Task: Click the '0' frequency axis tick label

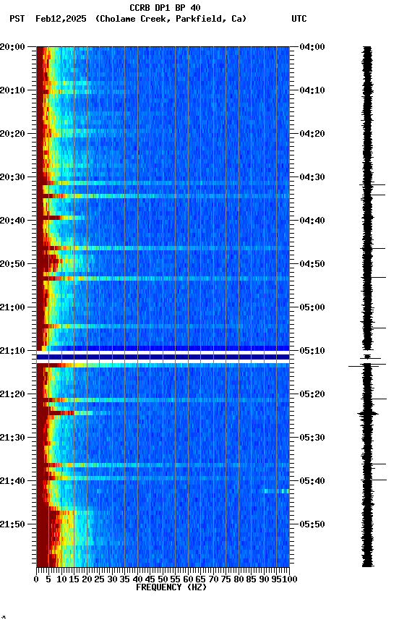Action: point(36,580)
